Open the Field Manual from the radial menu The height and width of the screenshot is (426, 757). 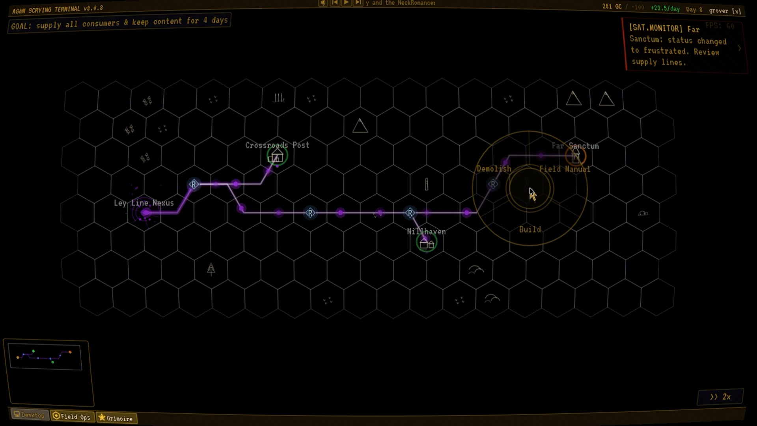[x=565, y=169]
